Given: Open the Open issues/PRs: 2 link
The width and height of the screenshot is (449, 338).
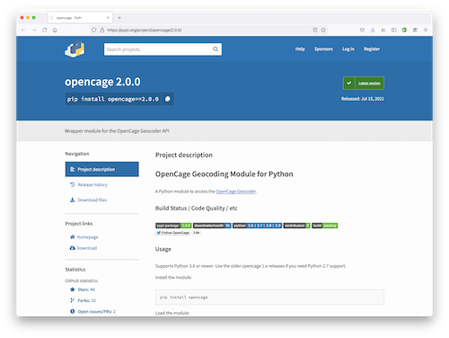Looking at the screenshot, I should (x=96, y=311).
